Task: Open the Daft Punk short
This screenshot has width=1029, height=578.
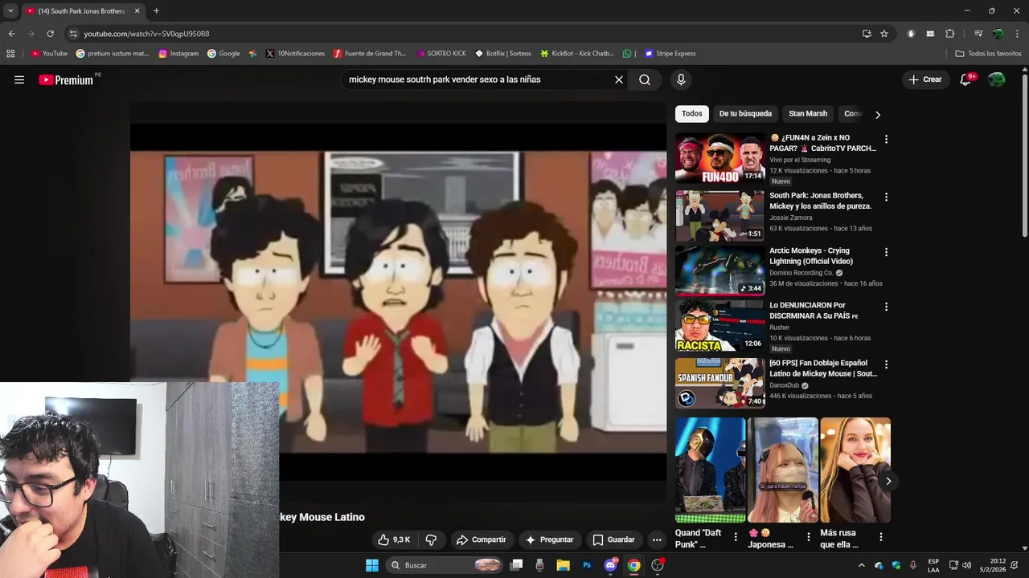Action: coord(710,470)
